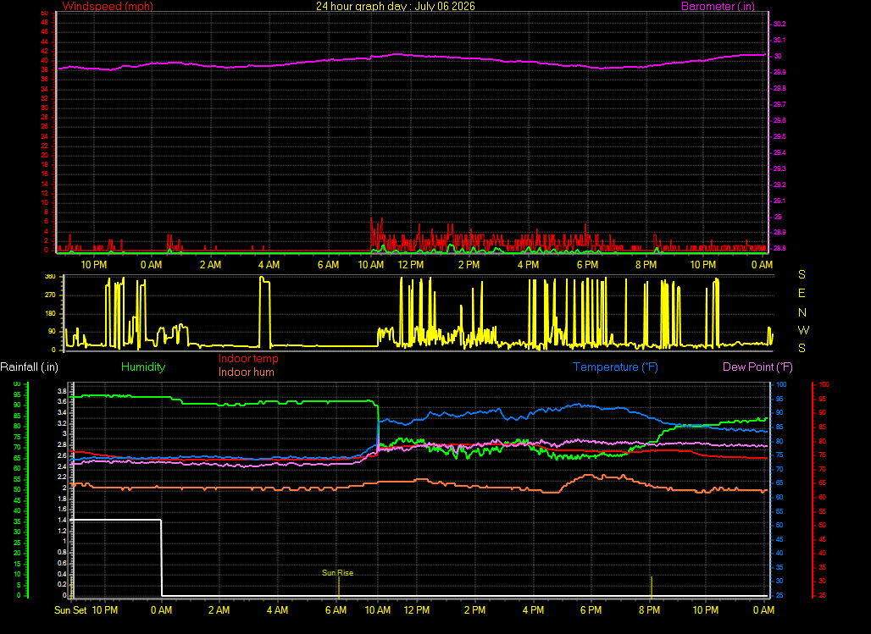Click the "270" wind direction scale value

tap(50, 295)
